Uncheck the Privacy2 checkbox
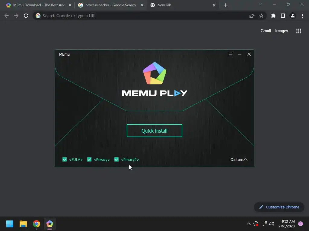 pyautogui.click(x=116, y=159)
